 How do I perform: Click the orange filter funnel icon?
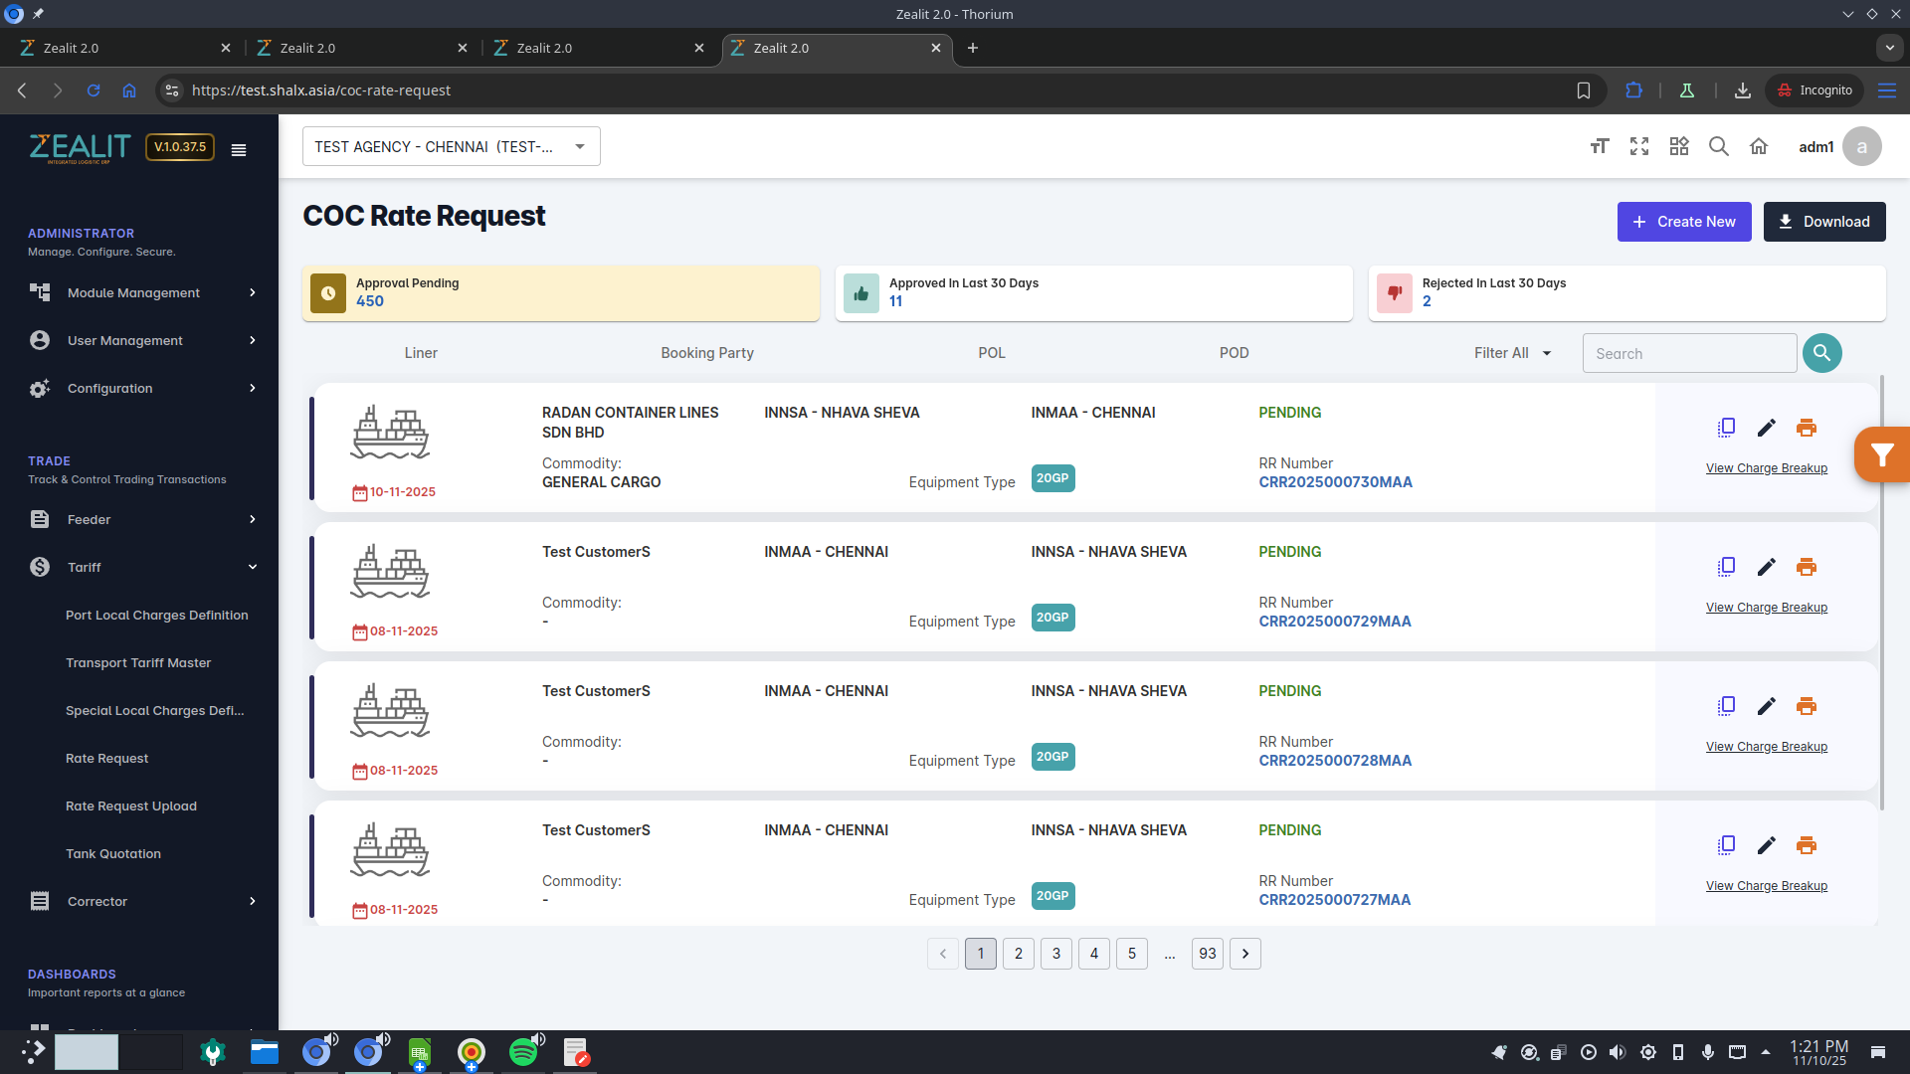[x=1881, y=455]
